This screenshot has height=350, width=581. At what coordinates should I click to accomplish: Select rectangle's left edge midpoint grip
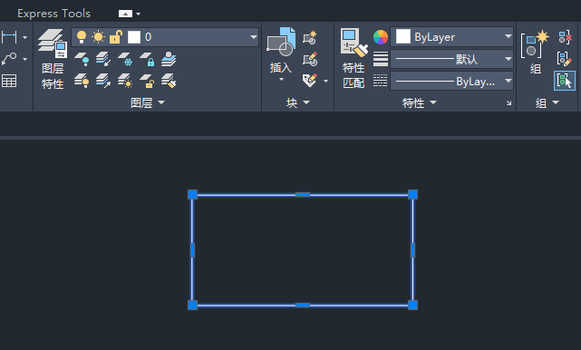coord(192,250)
